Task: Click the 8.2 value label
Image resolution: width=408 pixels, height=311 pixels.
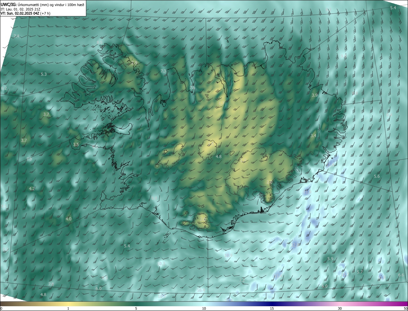Action: 4,88
